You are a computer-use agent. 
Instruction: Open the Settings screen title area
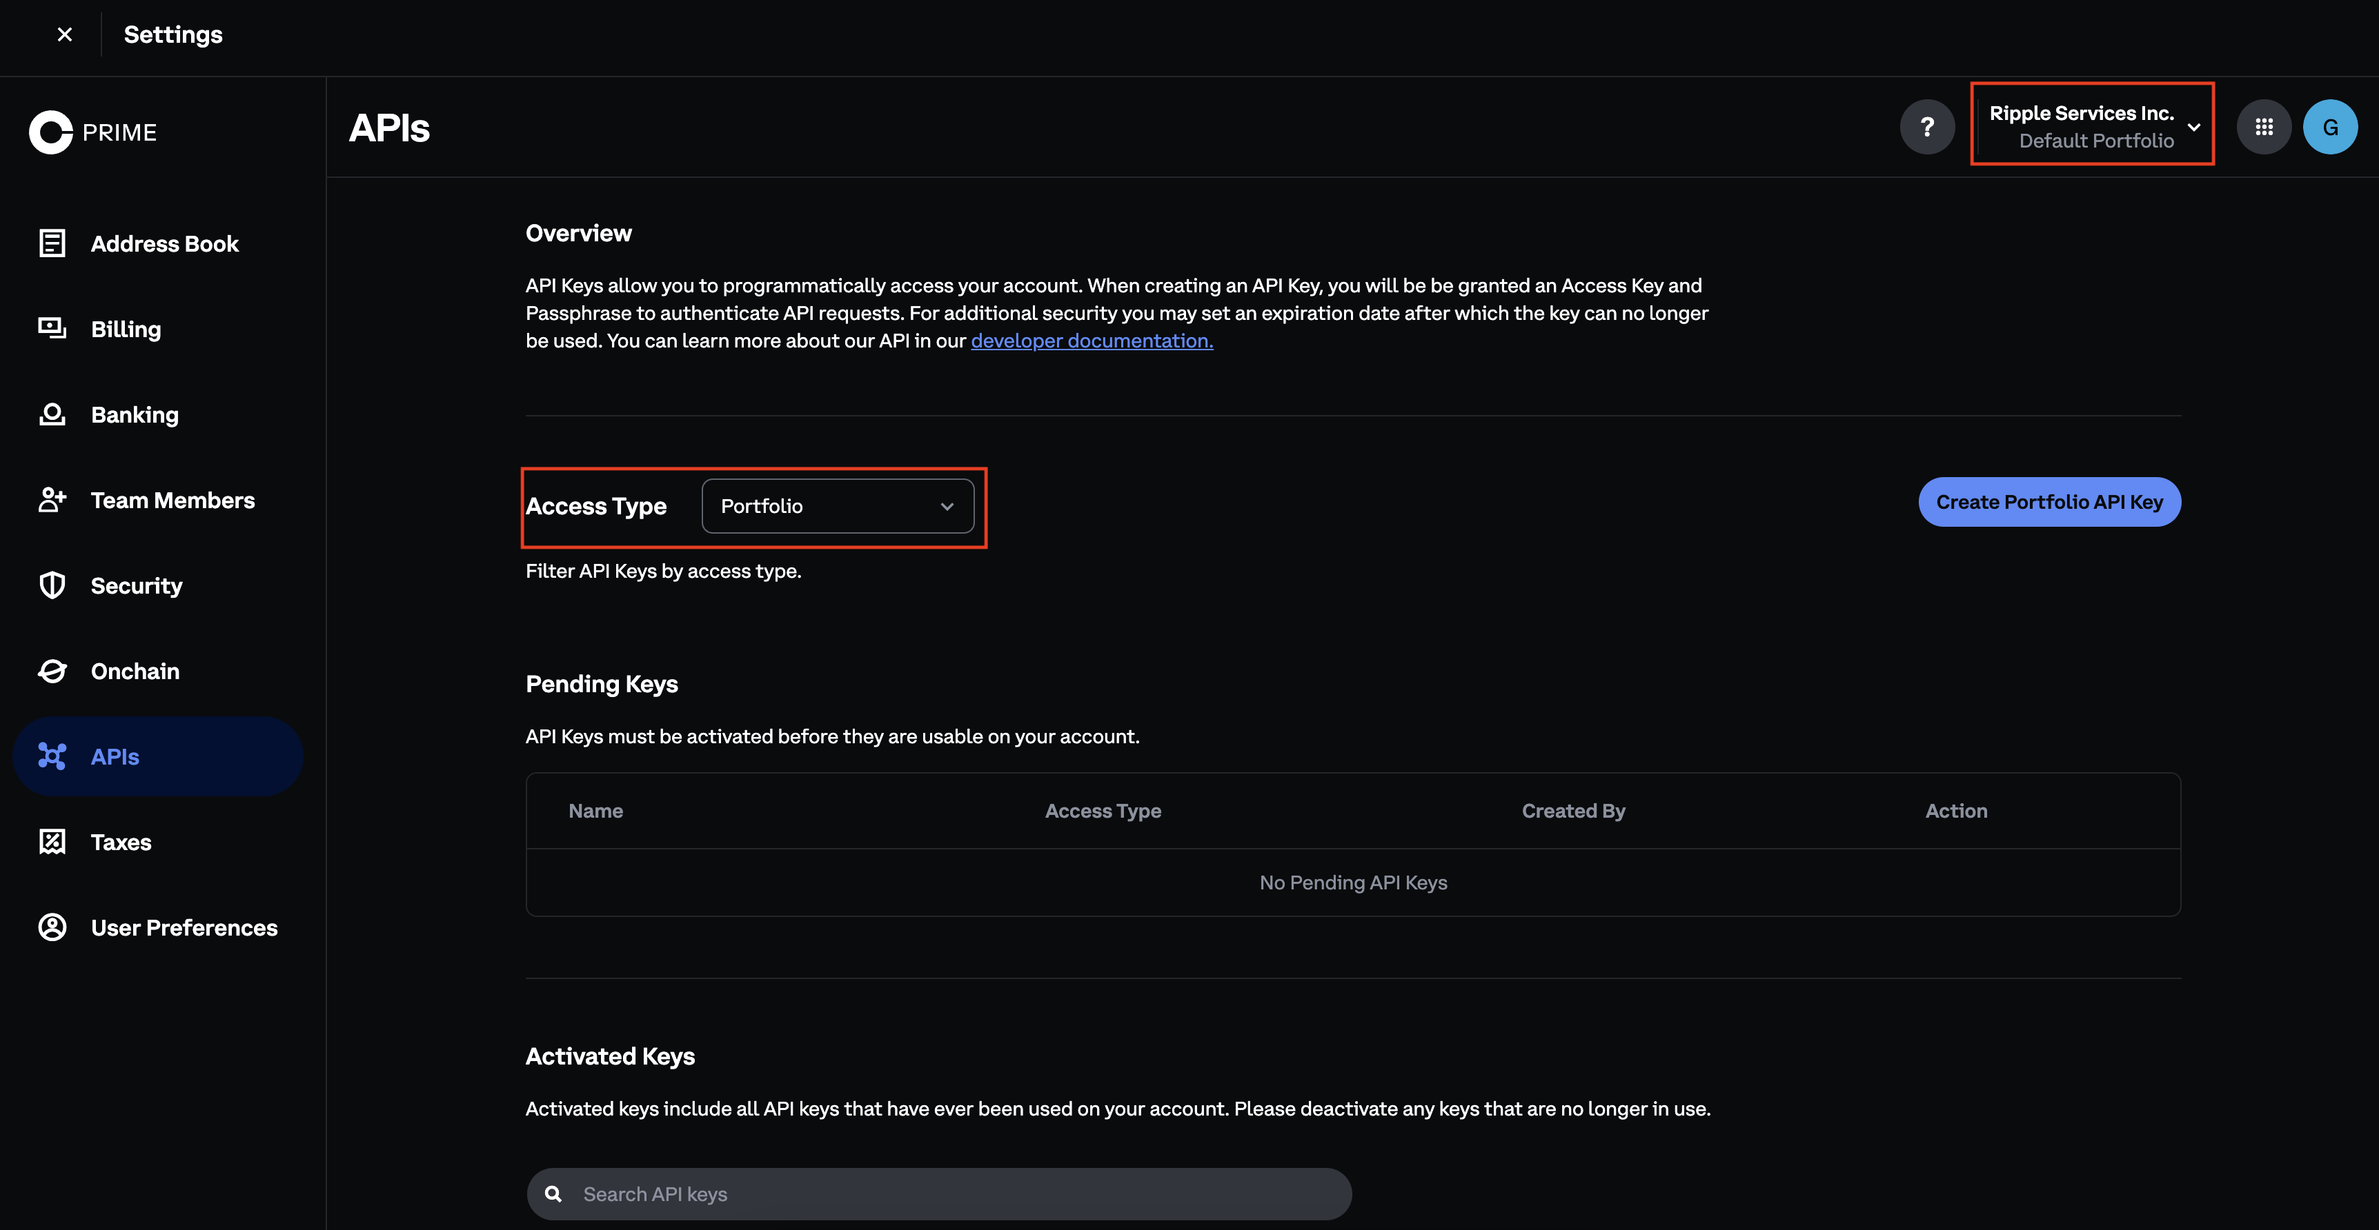(x=172, y=34)
